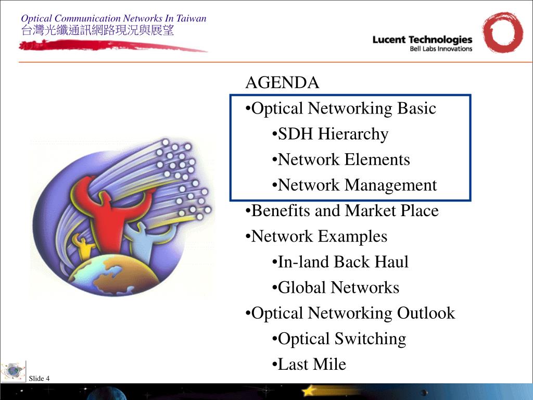
Task: Click the 'AGENDA' heading
Action: point(282,83)
